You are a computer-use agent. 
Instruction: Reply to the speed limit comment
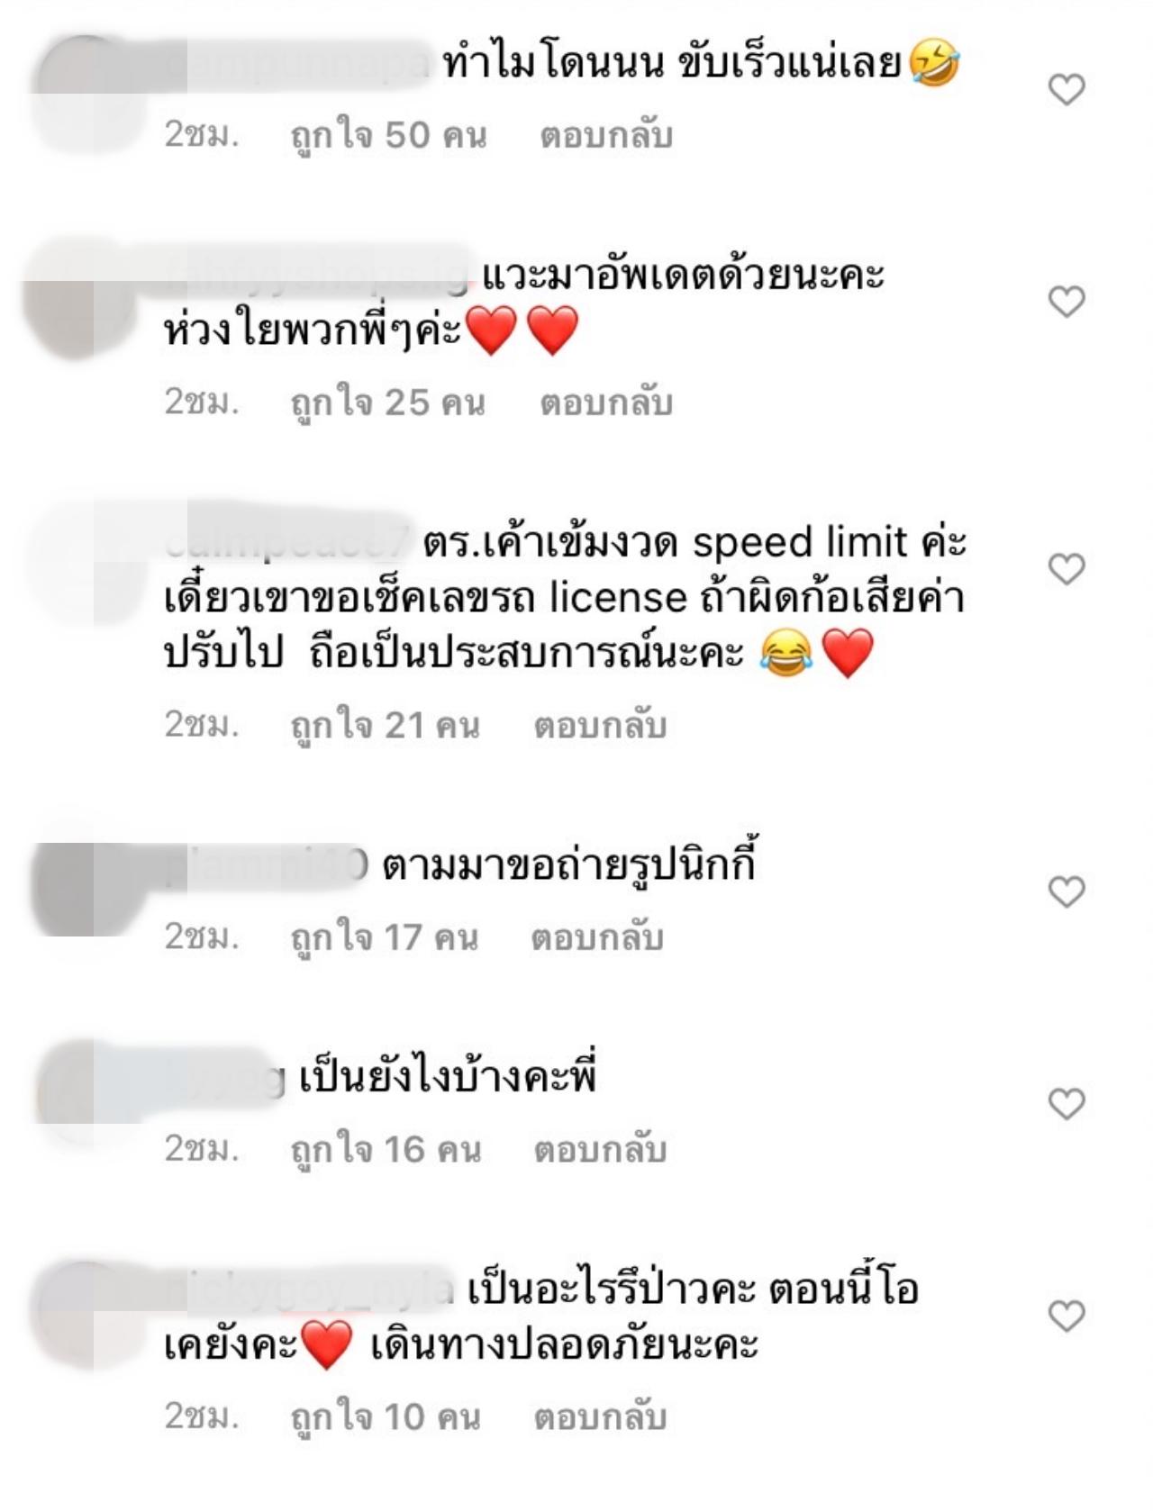coord(600,725)
